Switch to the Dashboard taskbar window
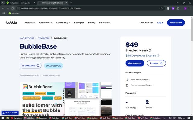The width and height of the screenshot is (193, 120). [x=42, y=118]
